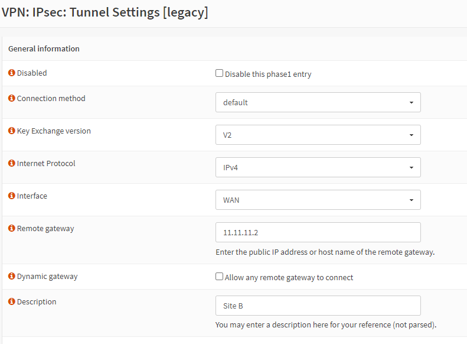Click the info icon beside Interface

11,196
